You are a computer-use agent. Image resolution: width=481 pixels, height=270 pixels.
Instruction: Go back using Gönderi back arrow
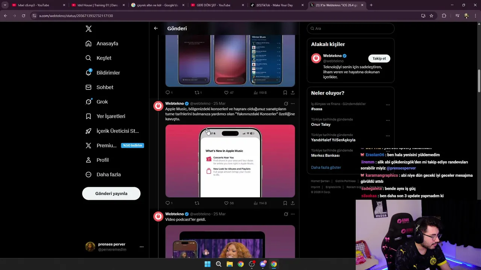[156, 28]
